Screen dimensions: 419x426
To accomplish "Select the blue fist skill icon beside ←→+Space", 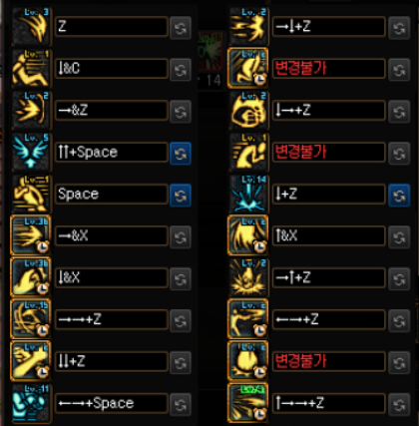I will pyautogui.click(x=31, y=403).
